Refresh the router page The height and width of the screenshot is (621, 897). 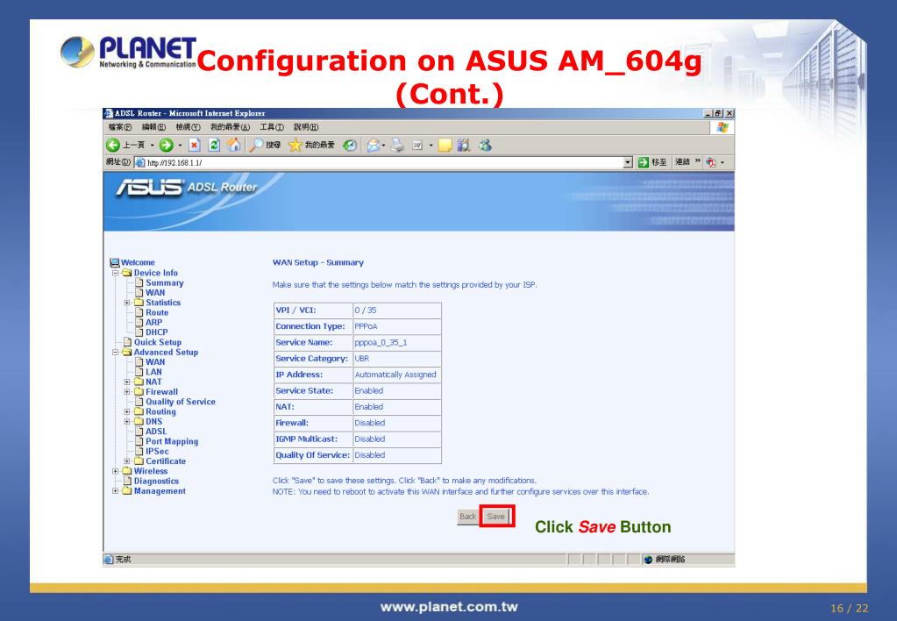214,146
